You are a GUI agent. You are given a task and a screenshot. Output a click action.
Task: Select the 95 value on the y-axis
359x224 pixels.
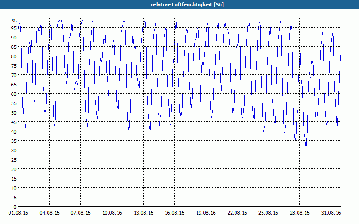[14, 28]
